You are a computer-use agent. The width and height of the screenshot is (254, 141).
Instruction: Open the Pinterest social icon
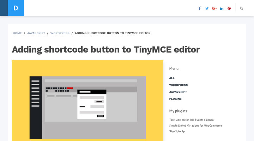229,8
